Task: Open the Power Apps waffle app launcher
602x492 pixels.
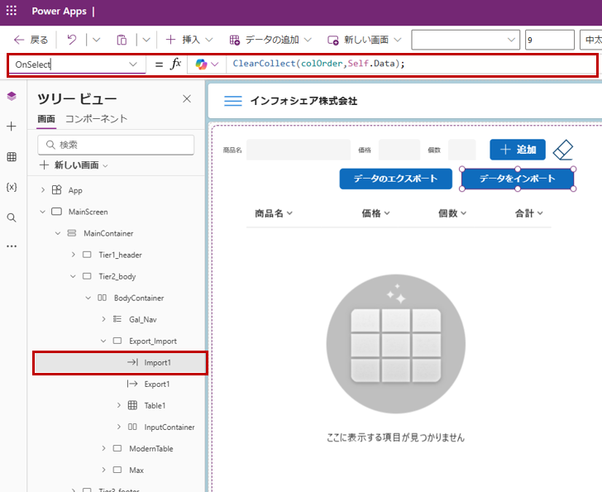Action: click(x=12, y=12)
